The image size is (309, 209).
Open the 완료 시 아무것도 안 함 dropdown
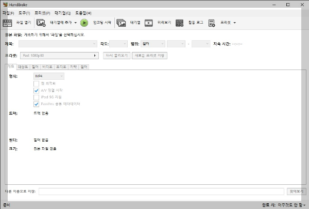point(291,205)
